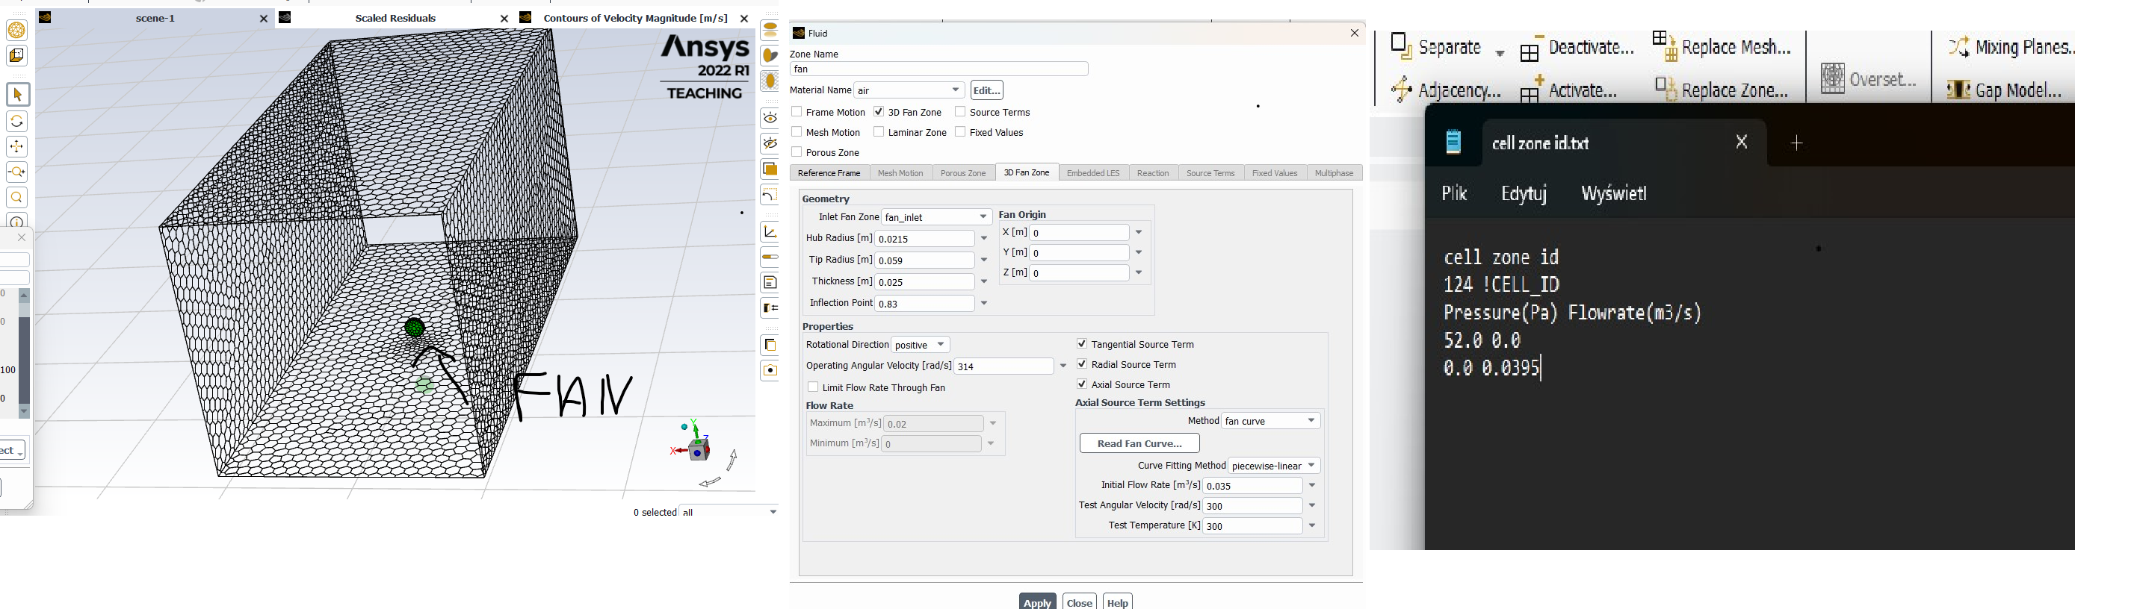2137x609 pixels.
Task: Click the Operating Angular Velocity input field
Action: point(1003,366)
